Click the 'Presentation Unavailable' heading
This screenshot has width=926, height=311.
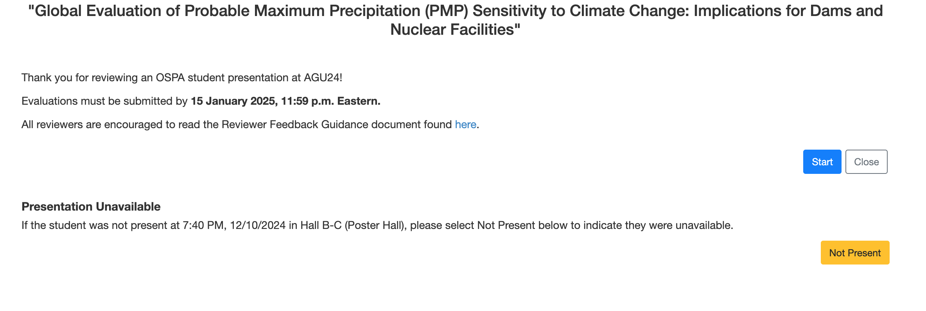click(91, 207)
